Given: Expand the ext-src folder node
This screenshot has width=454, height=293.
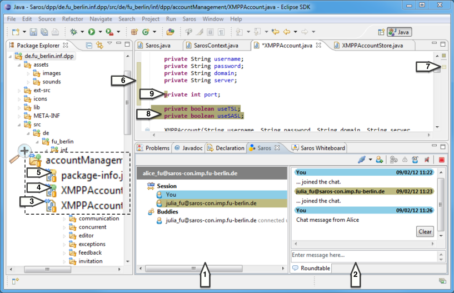Looking at the screenshot, I should point(19,90).
